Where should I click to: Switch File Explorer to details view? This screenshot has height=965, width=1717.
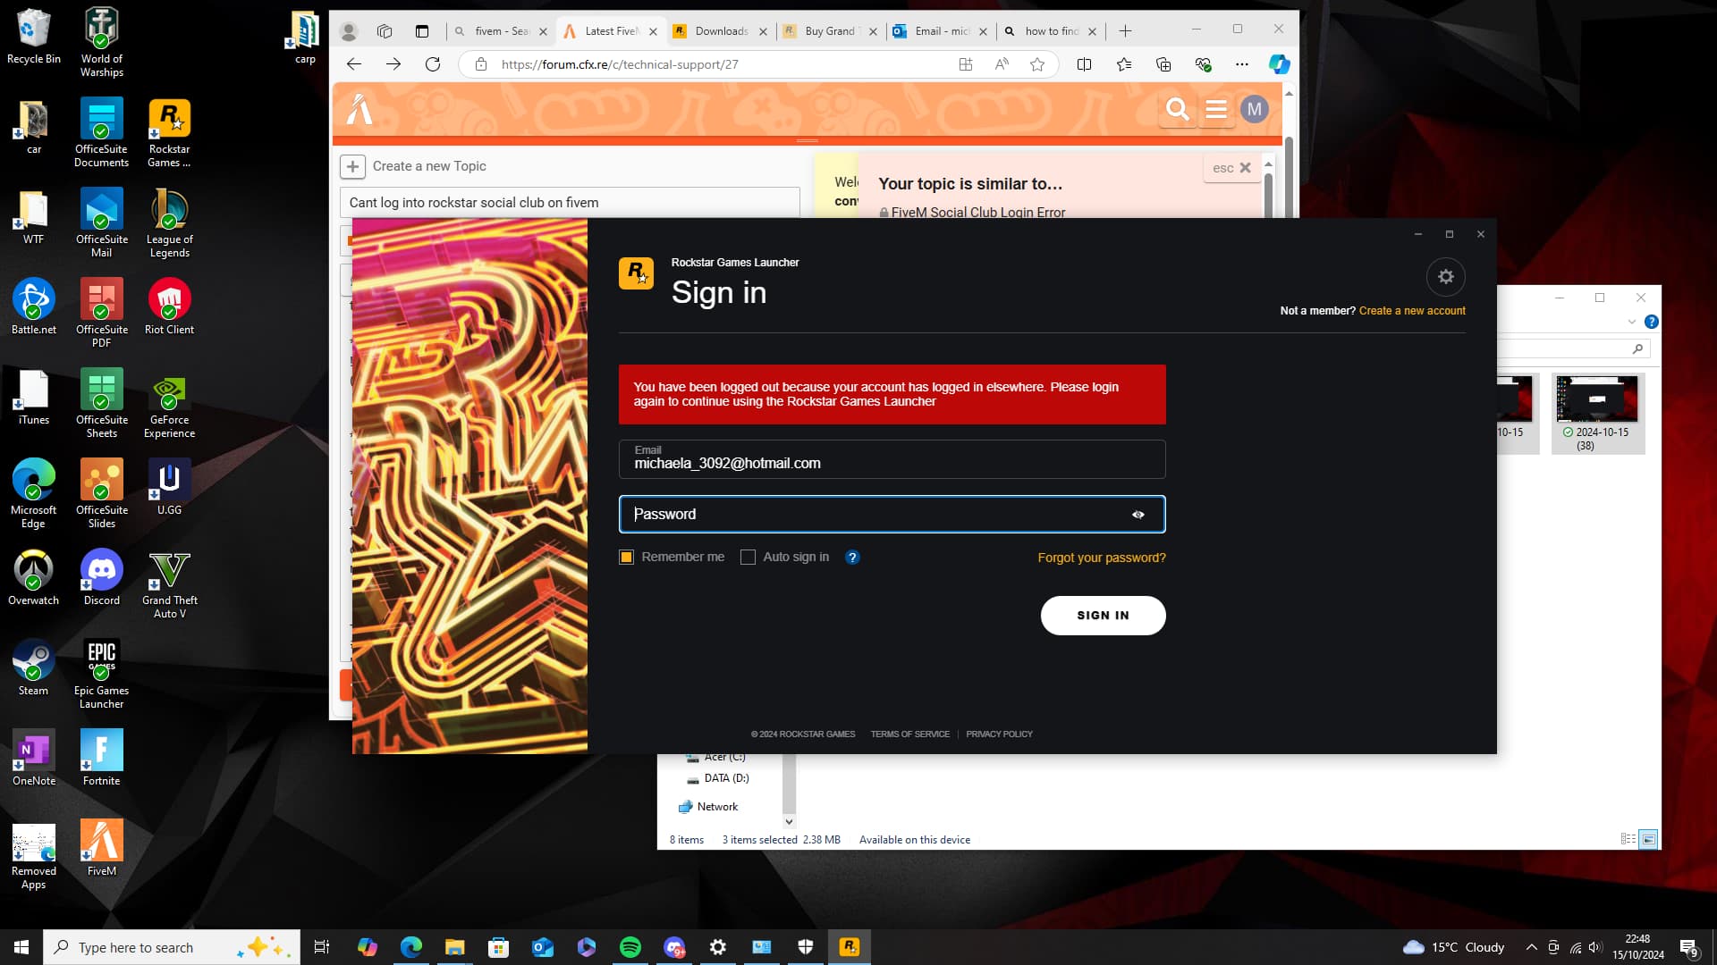(1628, 839)
